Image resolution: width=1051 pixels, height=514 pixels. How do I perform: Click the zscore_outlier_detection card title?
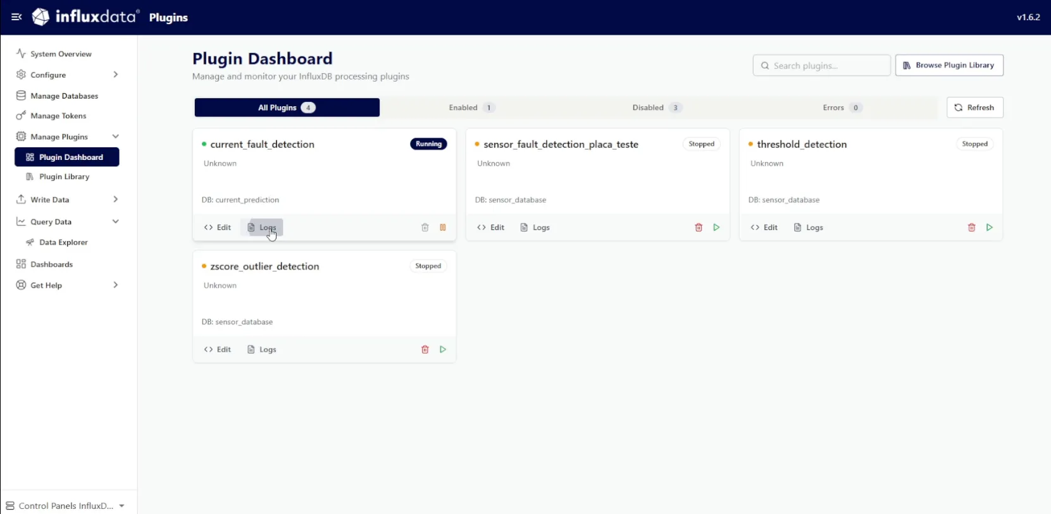264,267
